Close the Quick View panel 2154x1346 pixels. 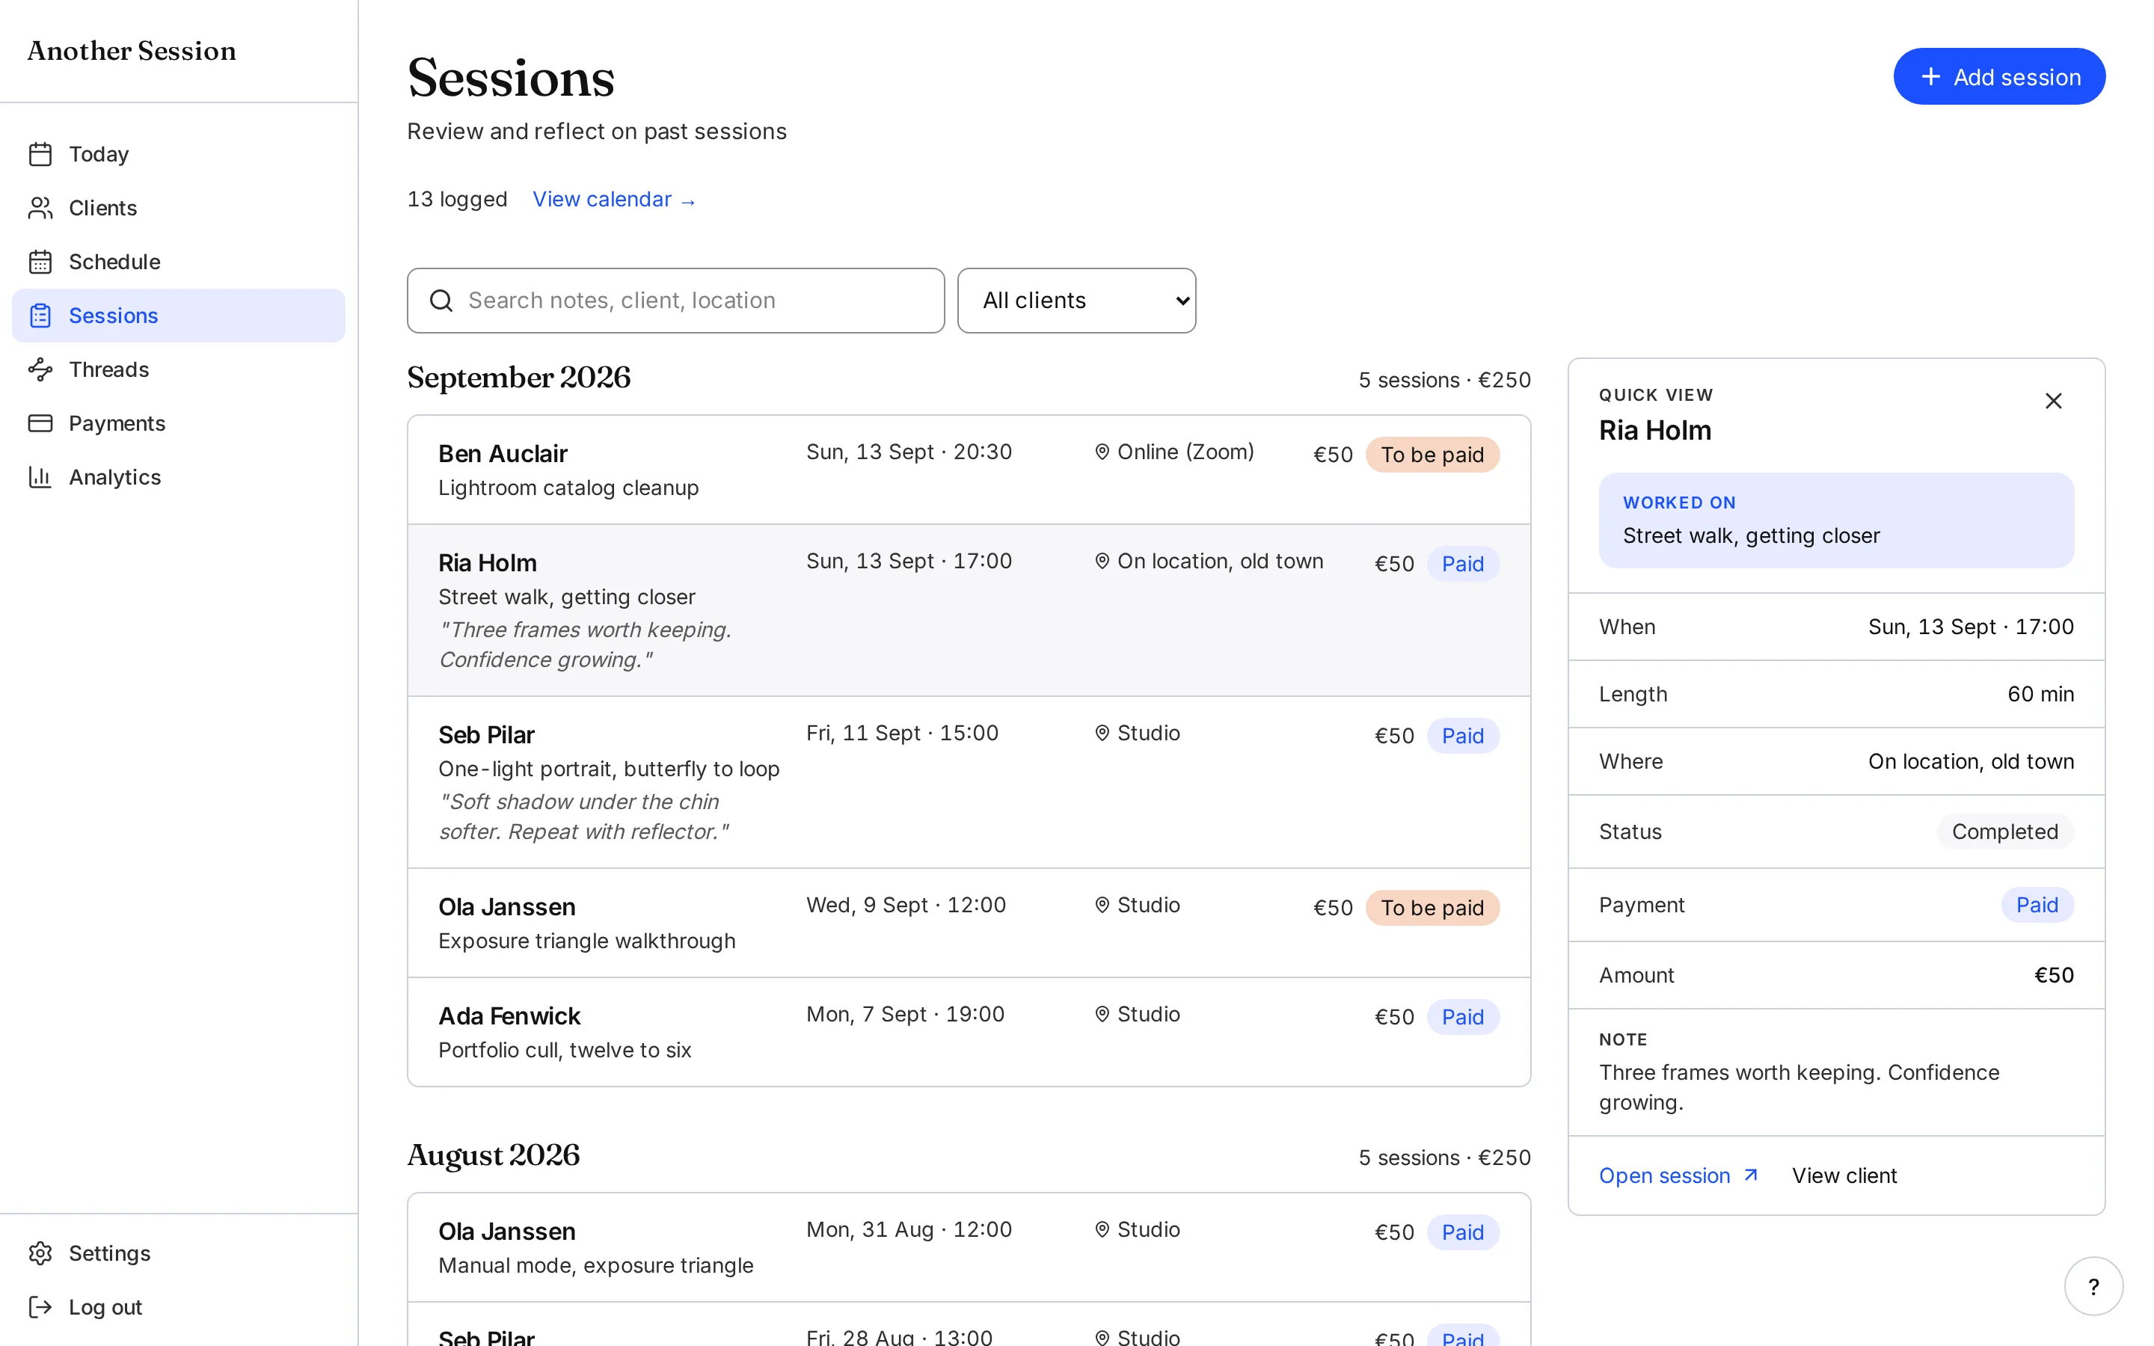[2054, 402]
